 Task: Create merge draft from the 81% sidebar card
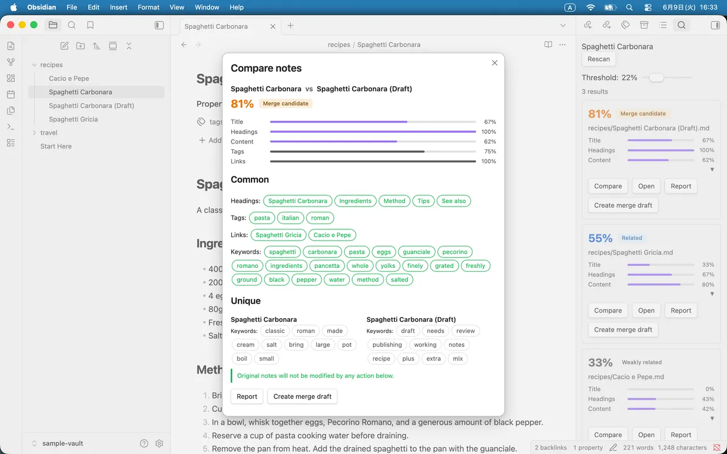623,205
